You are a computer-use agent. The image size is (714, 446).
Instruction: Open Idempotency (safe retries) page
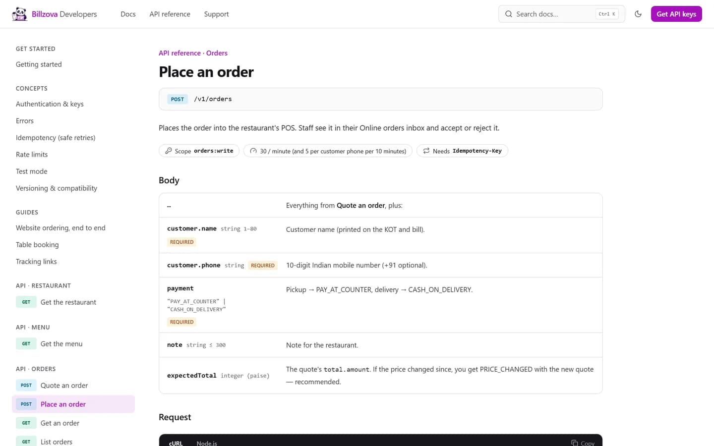56,138
